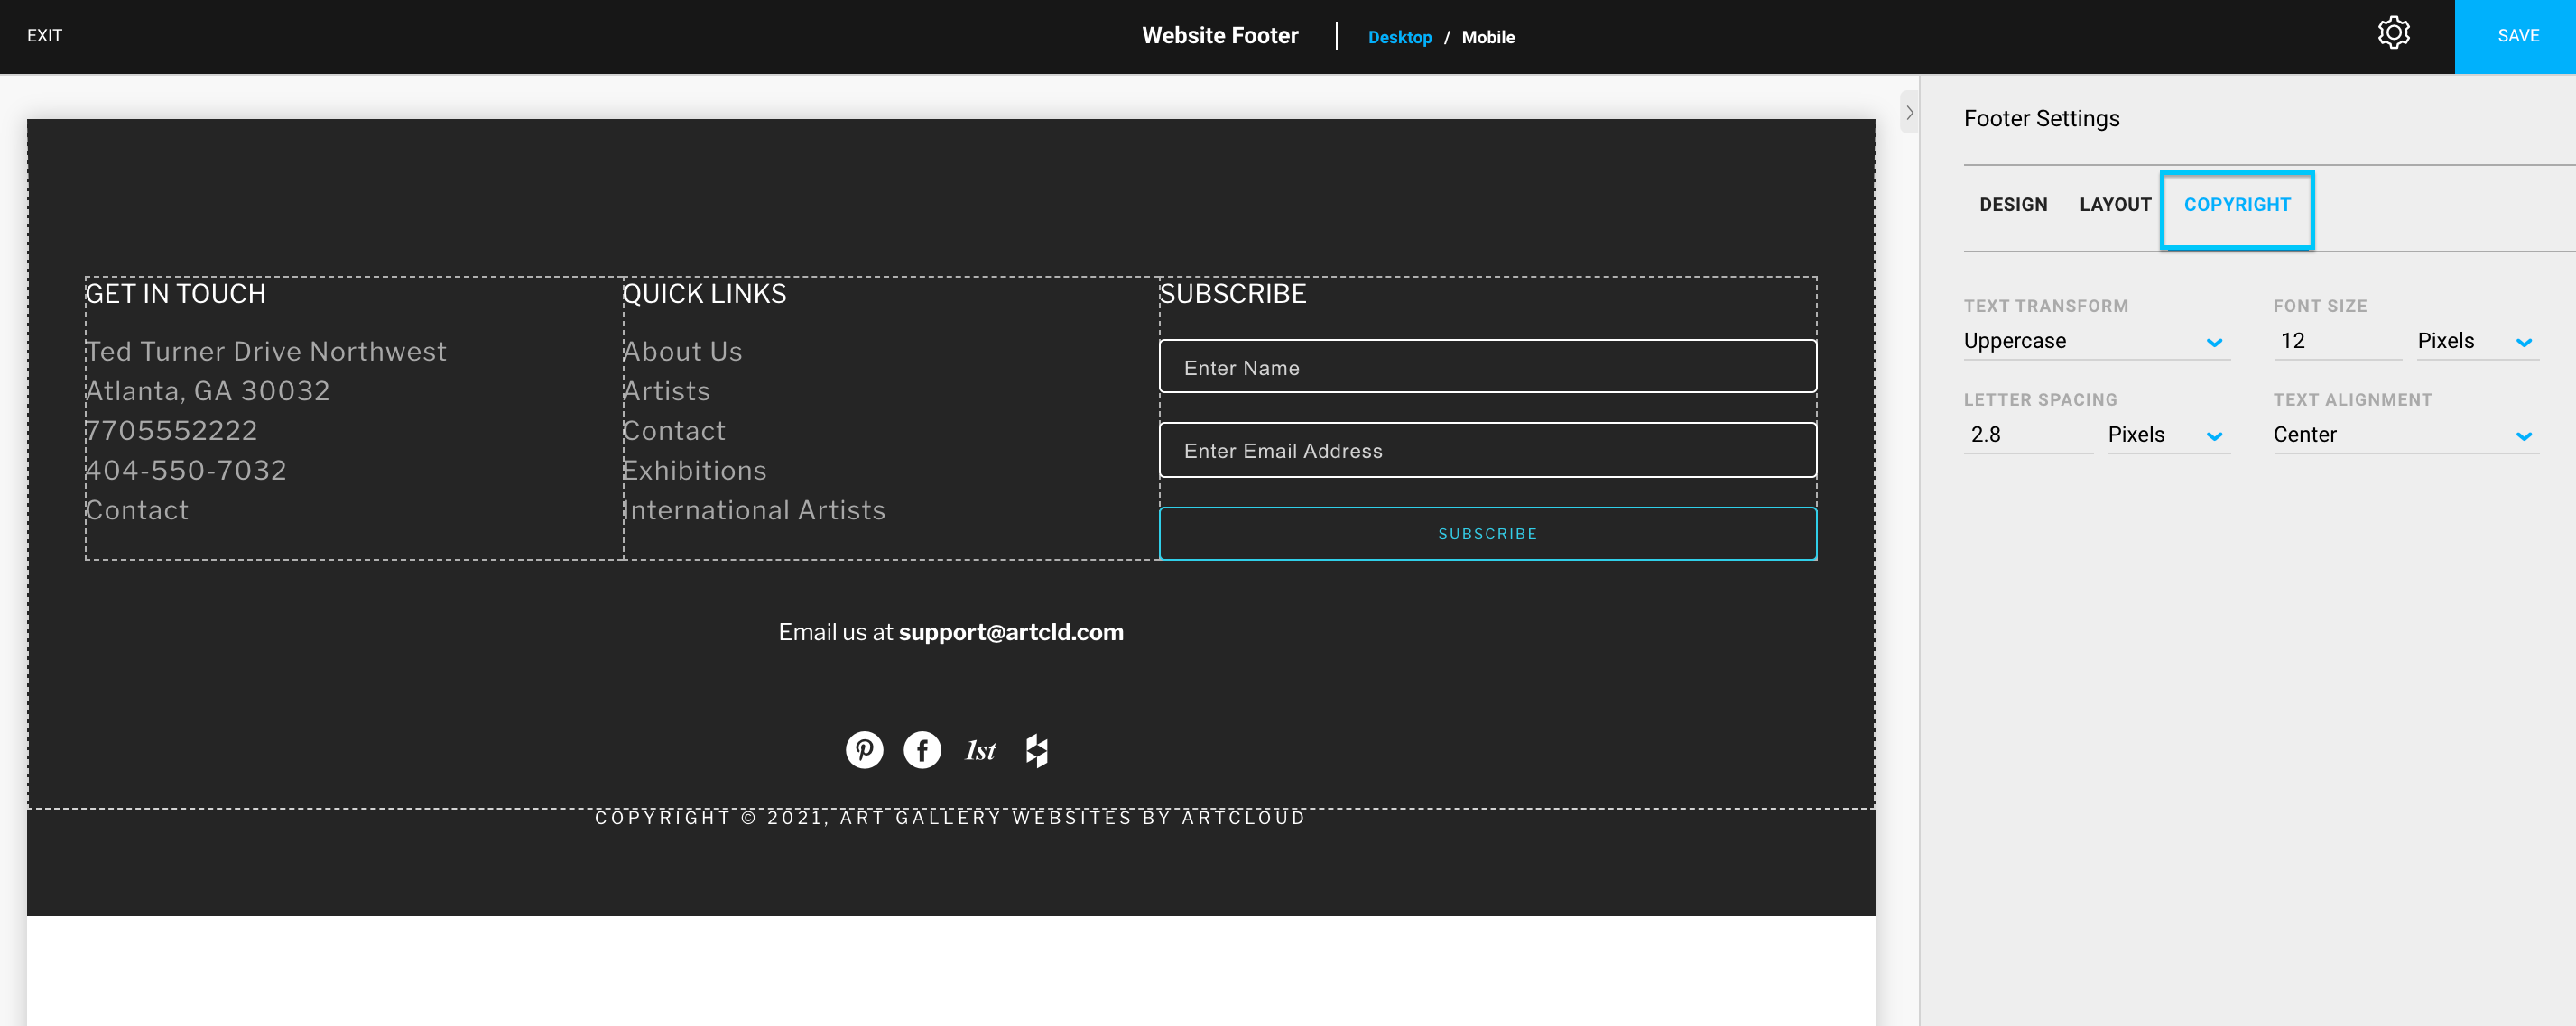The width and height of the screenshot is (2576, 1026).
Task: Click the Pinterest social icon
Action: tap(864, 749)
